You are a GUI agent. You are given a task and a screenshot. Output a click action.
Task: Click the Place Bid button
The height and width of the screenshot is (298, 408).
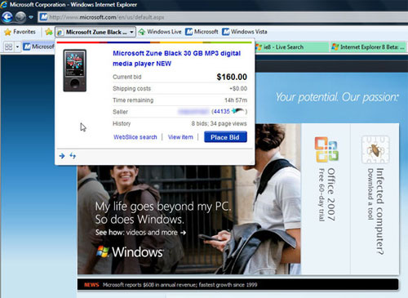[225, 137]
